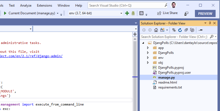Click the PREVIEW button
The height and width of the screenshot is (111, 220).
[205, 13]
